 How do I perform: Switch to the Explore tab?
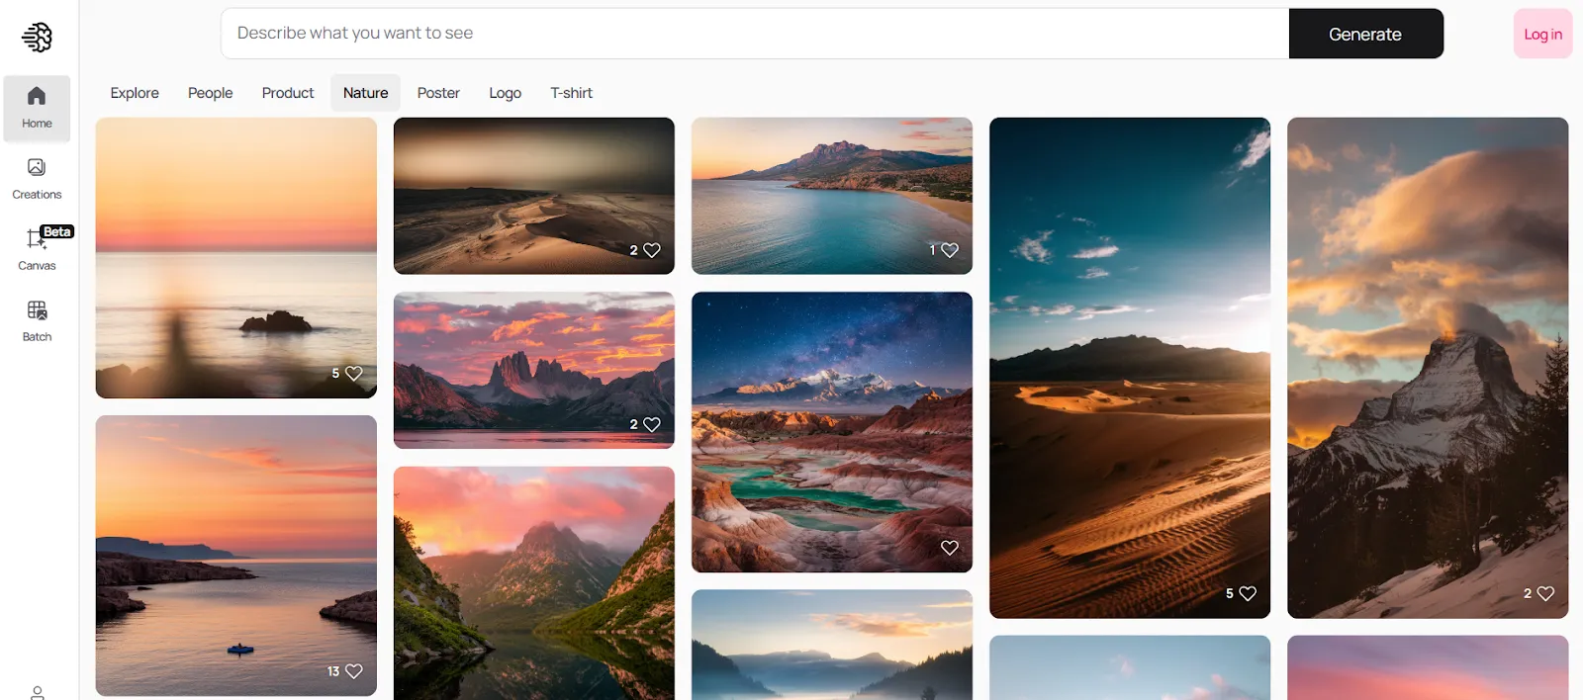135,93
